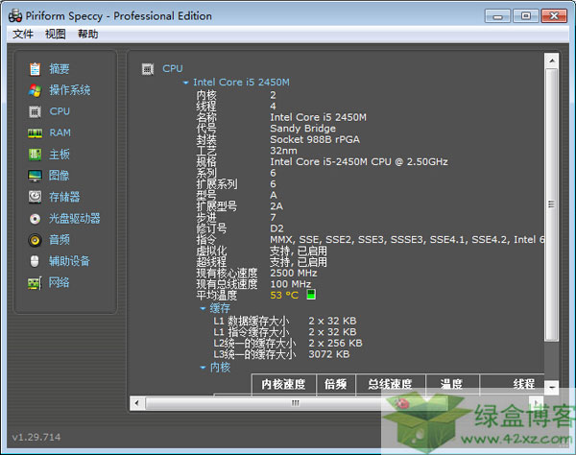Click the 温度 column header
Image resolution: width=576 pixels, height=455 pixels.
452,384
